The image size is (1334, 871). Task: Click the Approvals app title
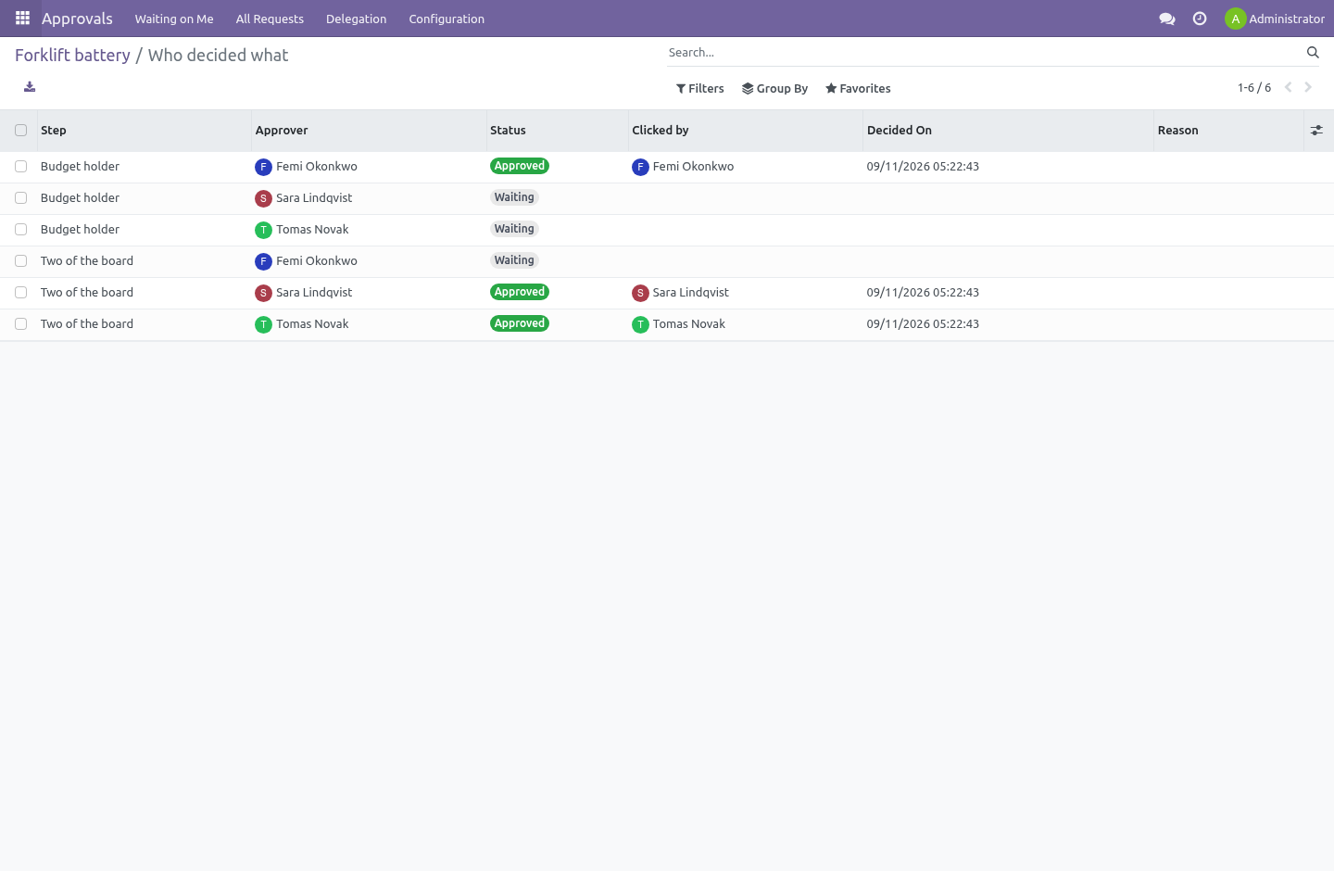click(x=77, y=19)
